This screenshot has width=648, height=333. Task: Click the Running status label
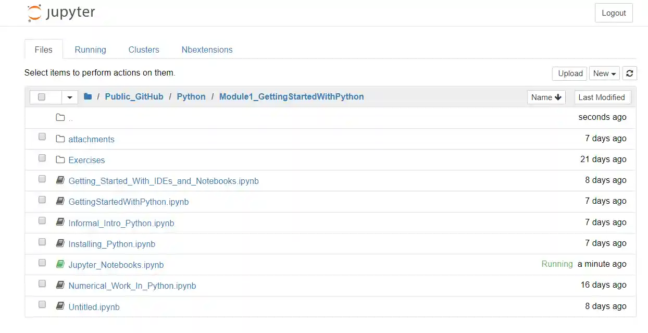pyautogui.click(x=557, y=264)
